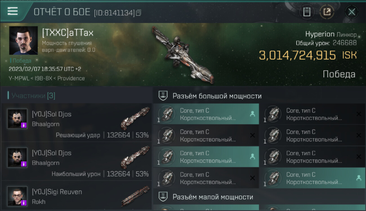Click the Bhaalgorn ship icon in first entry
Screen dimensions: 366x211
click(x=136, y=118)
